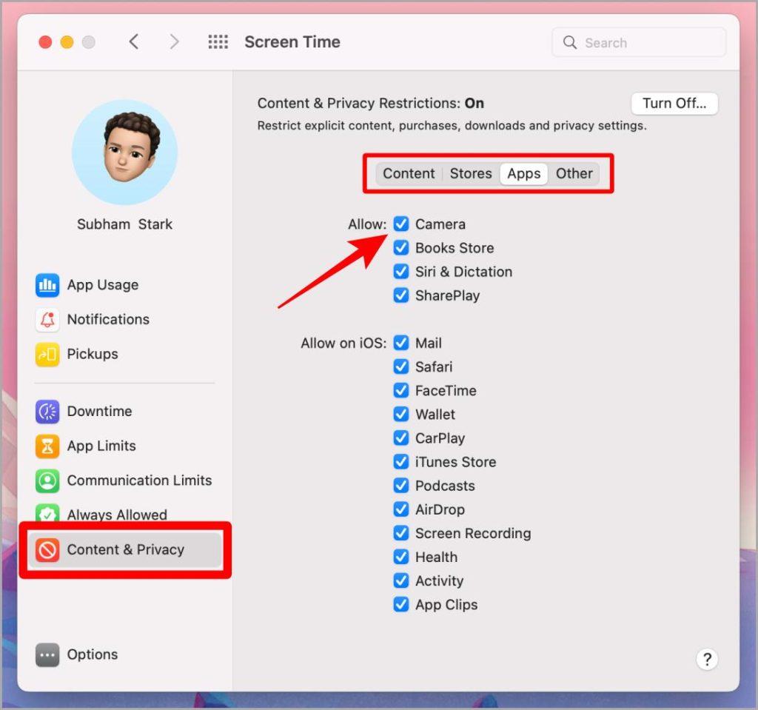Viewport: 758px width, 710px height.
Task: Toggle the Wallet checkbox
Action: tap(400, 414)
